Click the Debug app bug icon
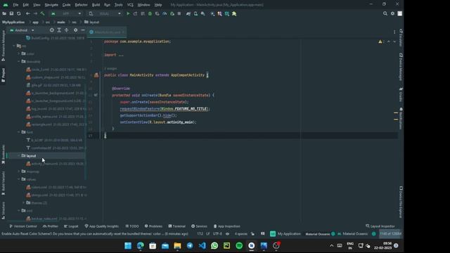The width and height of the screenshot is (450, 253). point(150,13)
